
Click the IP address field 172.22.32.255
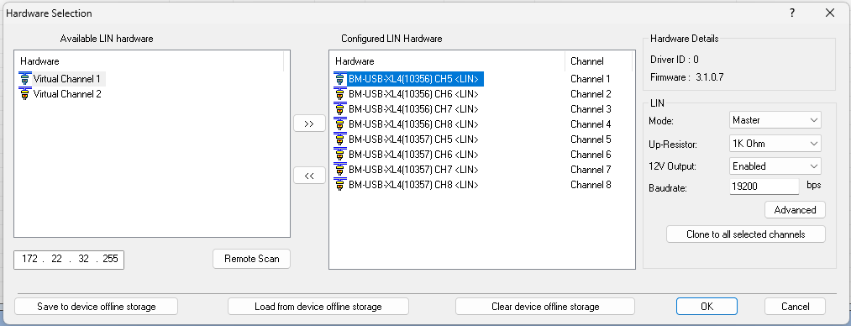pyautogui.click(x=69, y=260)
